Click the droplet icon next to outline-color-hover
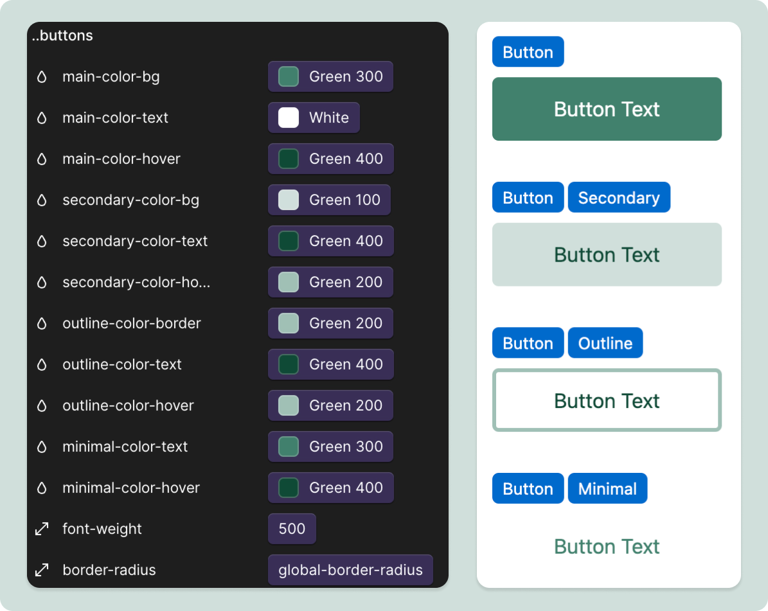 pyautogui.click(x=42, y=405)
